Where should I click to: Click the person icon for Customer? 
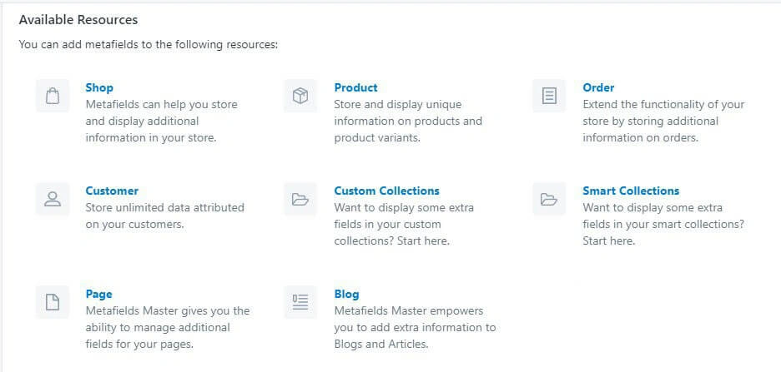[53, 199]
